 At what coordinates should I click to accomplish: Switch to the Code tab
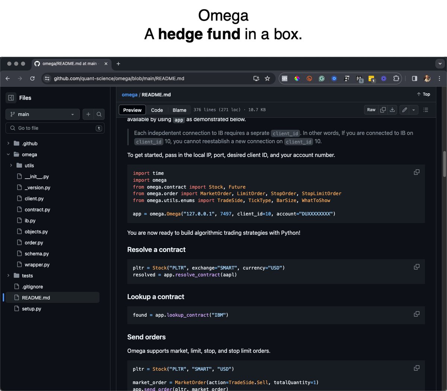pyautogui.click(x=157, y=110)
